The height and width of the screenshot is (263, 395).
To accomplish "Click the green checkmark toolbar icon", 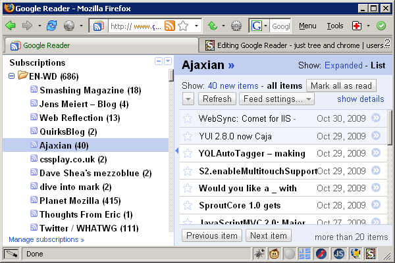I will (381, 26).
